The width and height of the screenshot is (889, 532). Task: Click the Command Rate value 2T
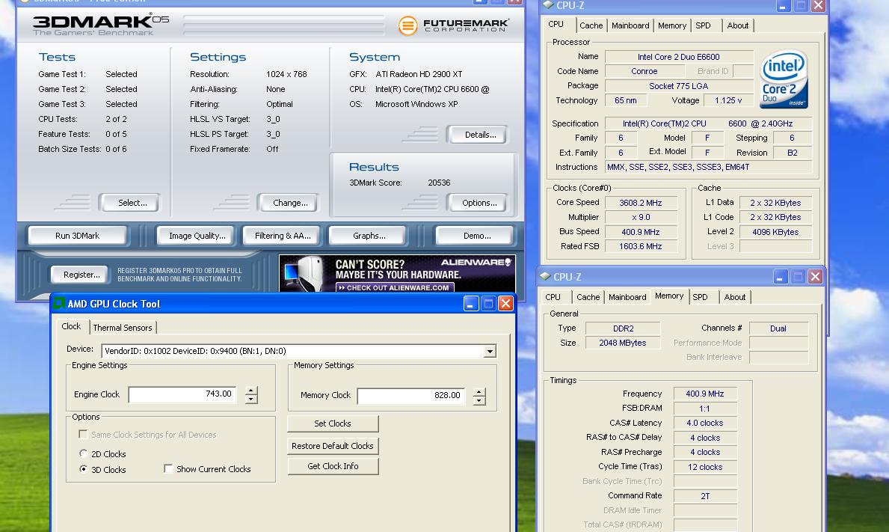point(705,495)
